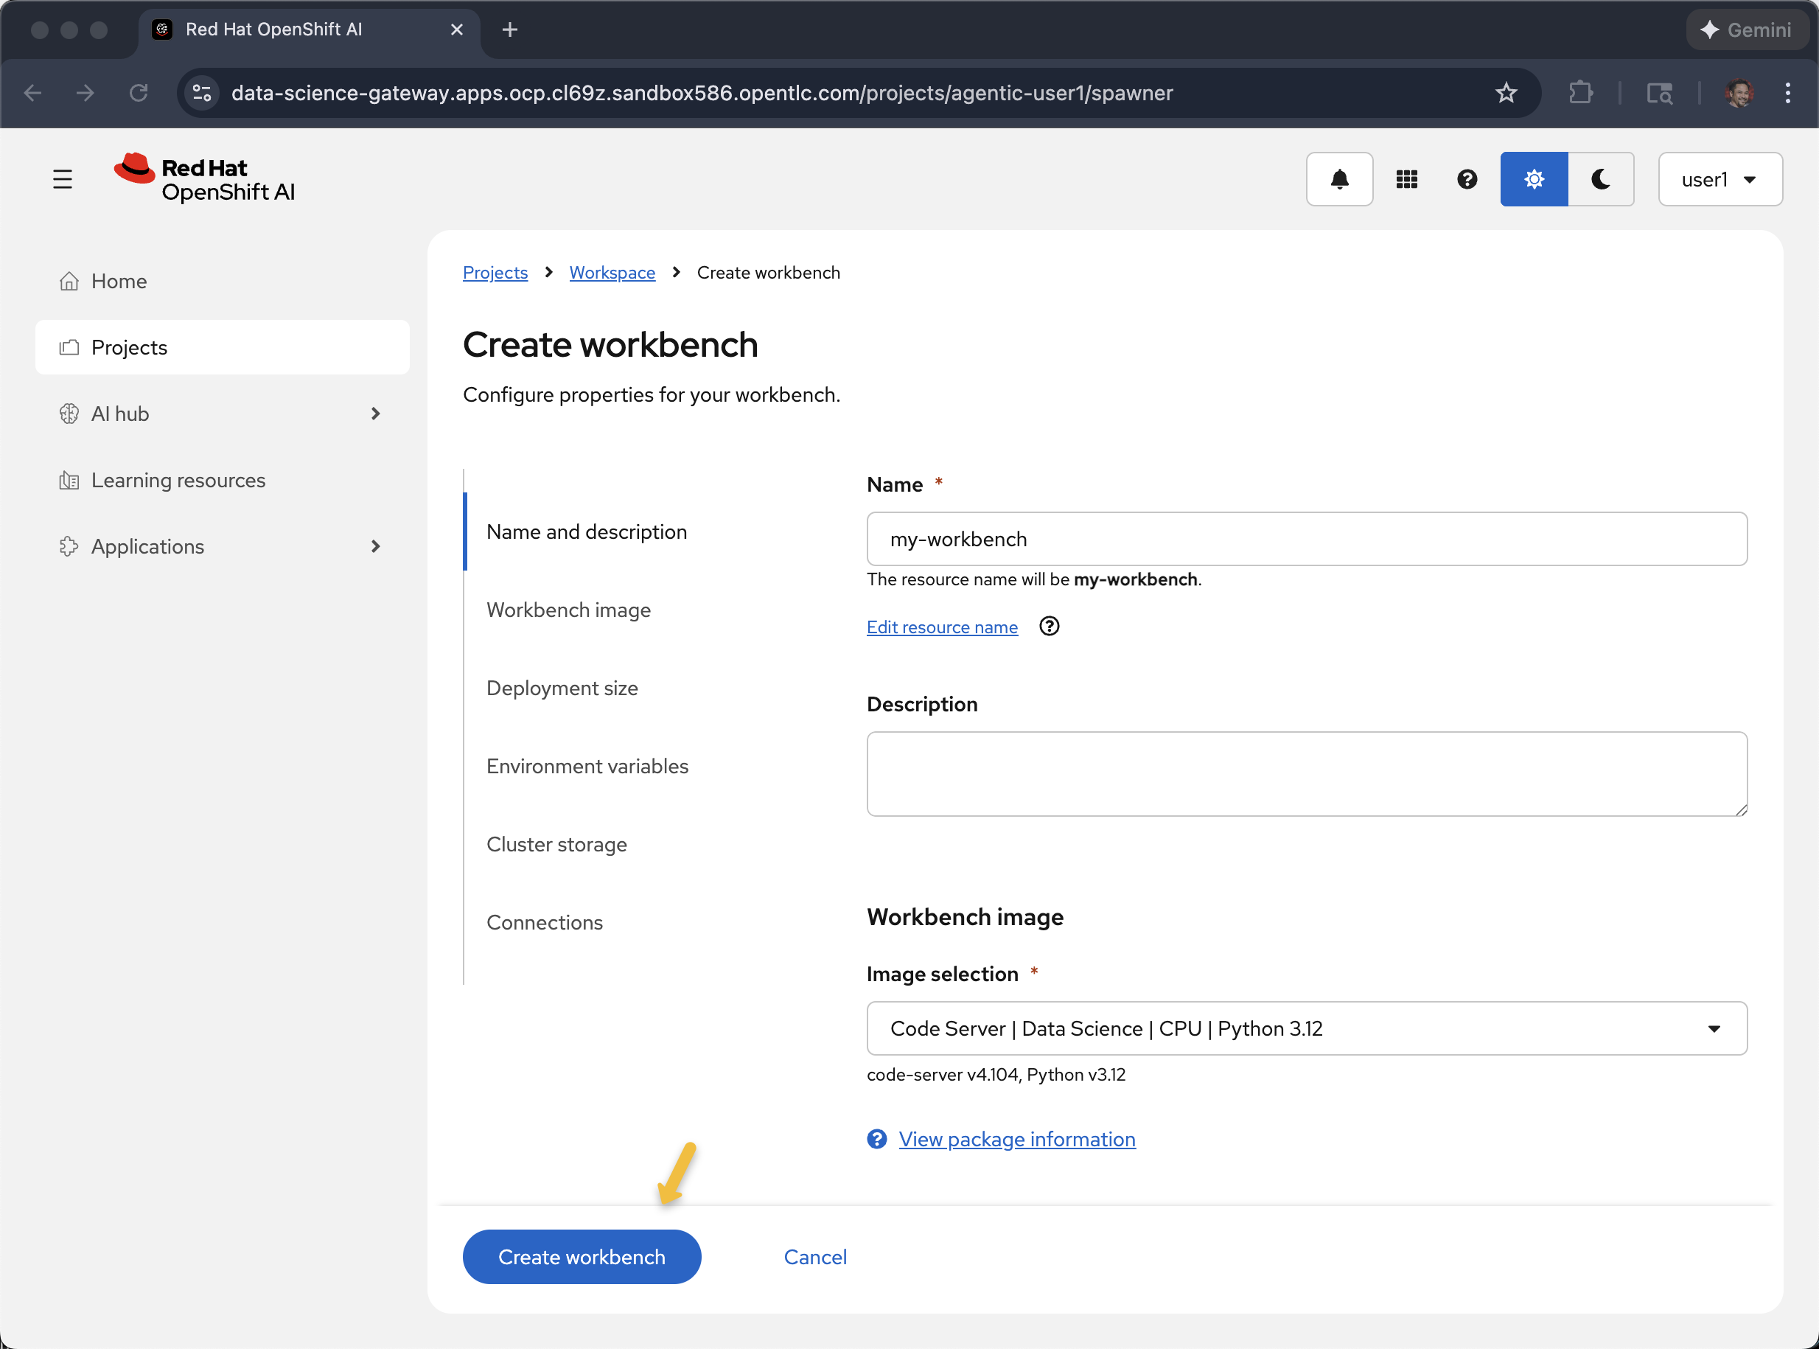Switch to light theme
The height and width of the screenshot is (1349, 1819).
click(x=1533, y=179)
